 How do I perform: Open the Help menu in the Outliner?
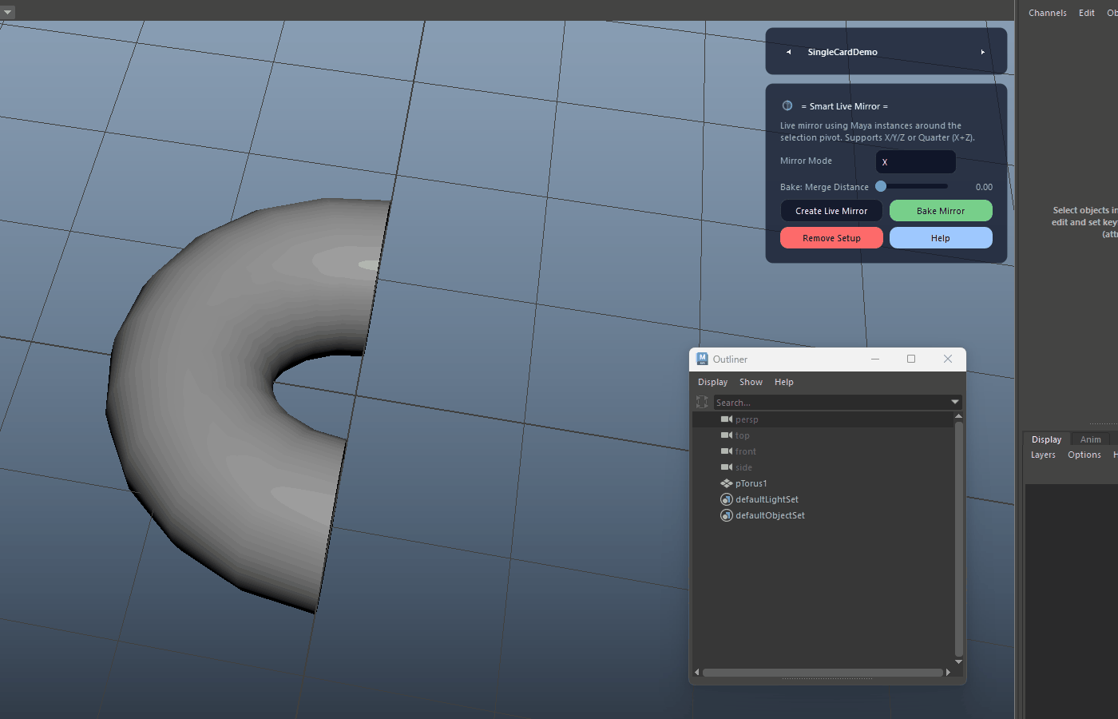click(784, 382)
